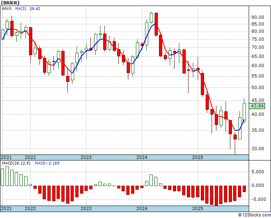Click the 40.00 price axis label
Image resolution: width=271 pixels, height=218 pixels.
[x=258, y=114]
